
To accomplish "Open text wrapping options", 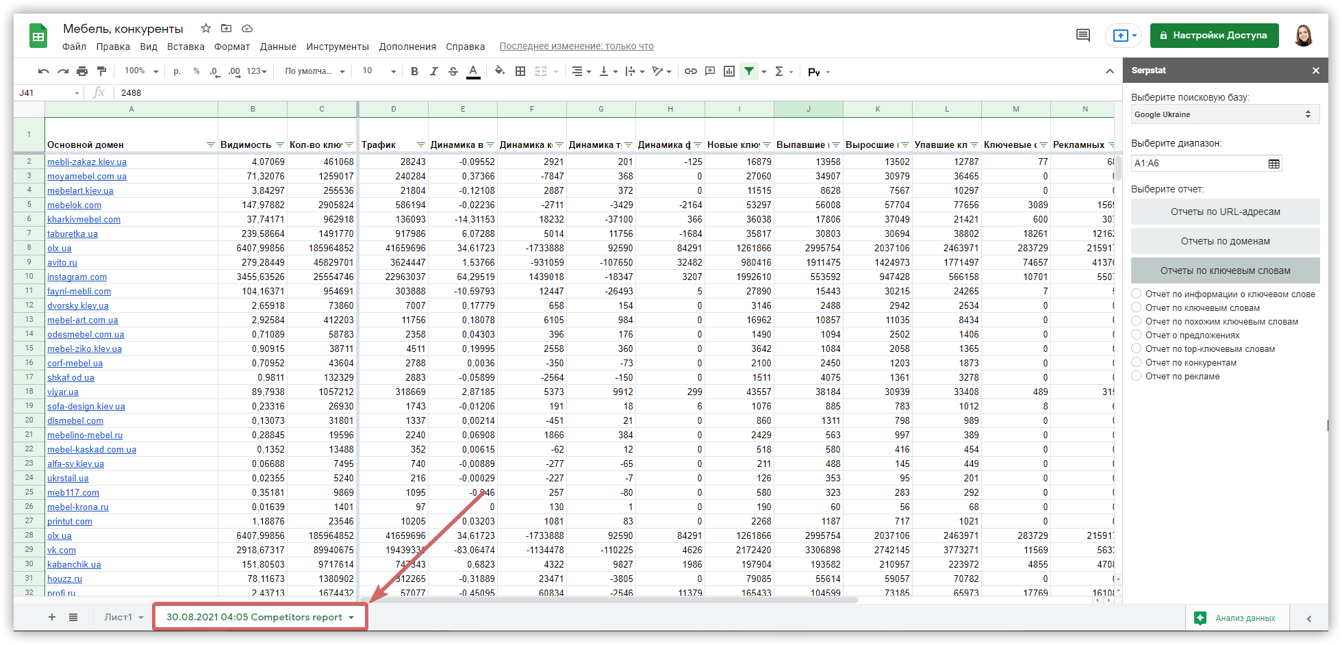I will (635, 71).
